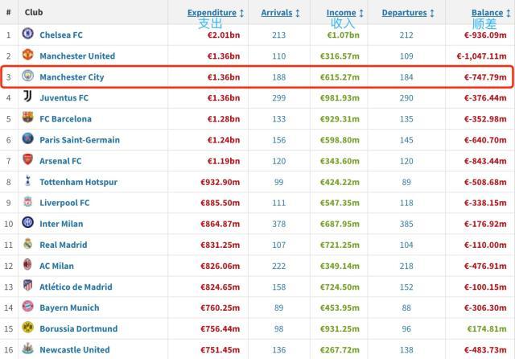Click the Borussia Dortmund crest icon

point(27,328)
